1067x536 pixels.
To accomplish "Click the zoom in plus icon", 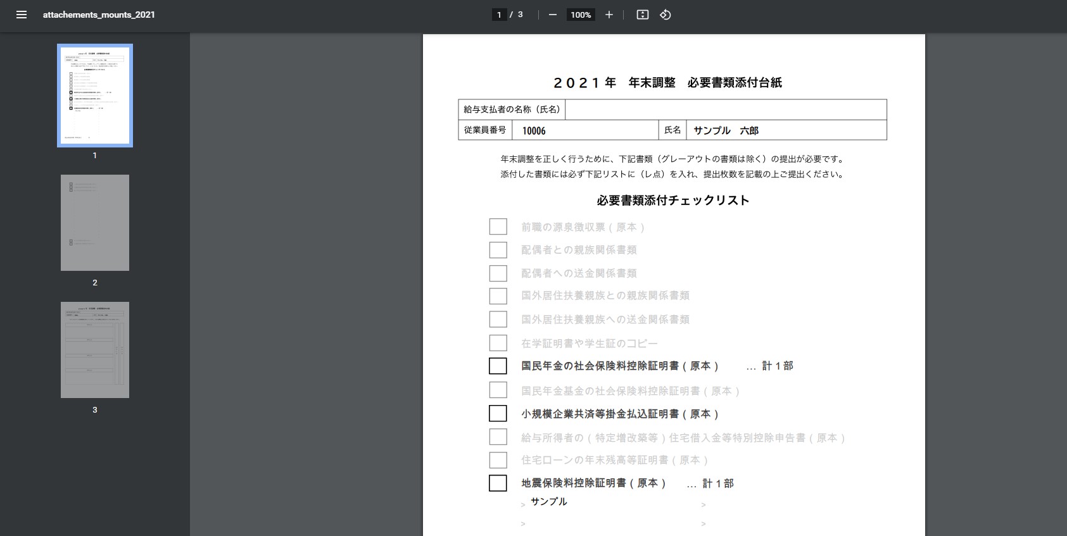I will point(609,15).
